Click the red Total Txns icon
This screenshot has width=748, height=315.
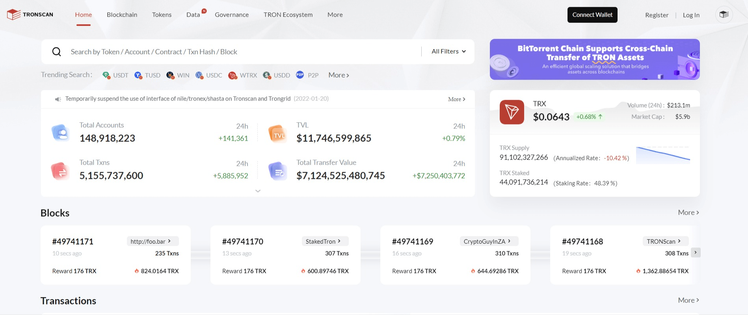click(60, 171)
